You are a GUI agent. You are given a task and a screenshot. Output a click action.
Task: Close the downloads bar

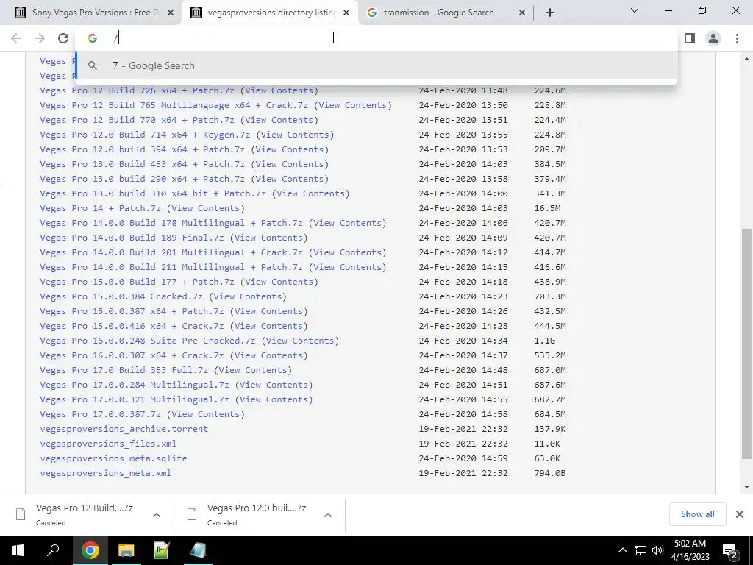pos(740,514)
